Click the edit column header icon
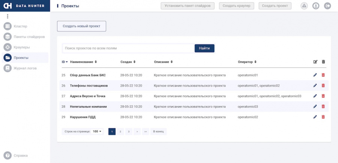The height and width of the screenshot is (163, 338). tap(315, 62)
